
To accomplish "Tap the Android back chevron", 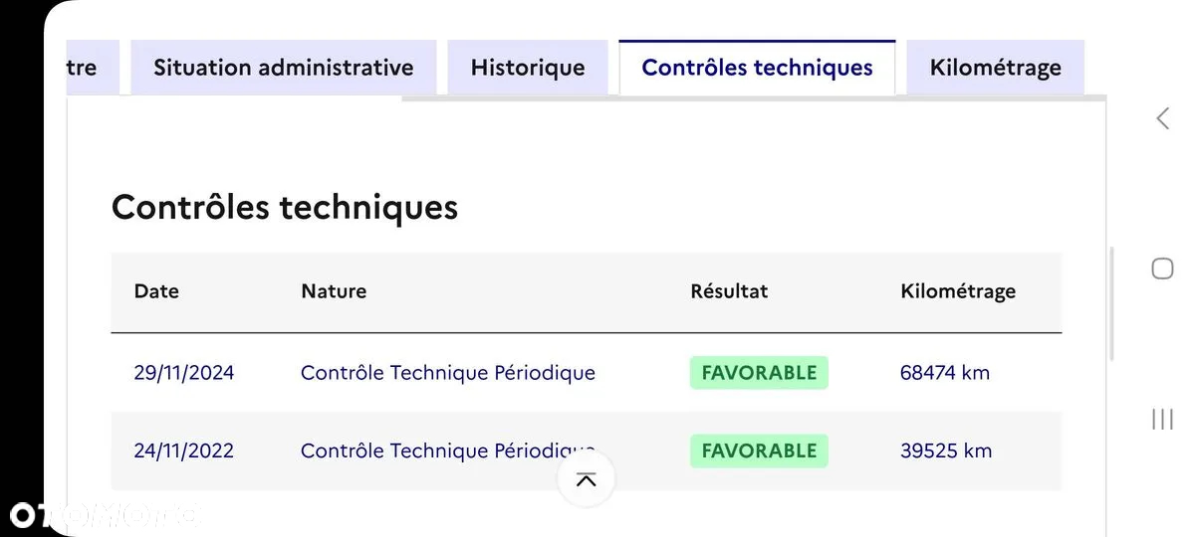I will (1162, 118).
